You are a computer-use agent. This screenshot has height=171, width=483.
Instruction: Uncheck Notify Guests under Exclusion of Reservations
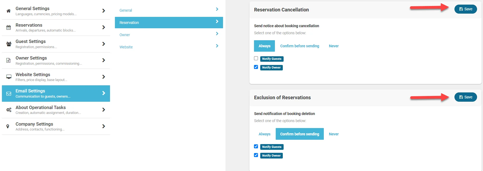tap(256, 147)
